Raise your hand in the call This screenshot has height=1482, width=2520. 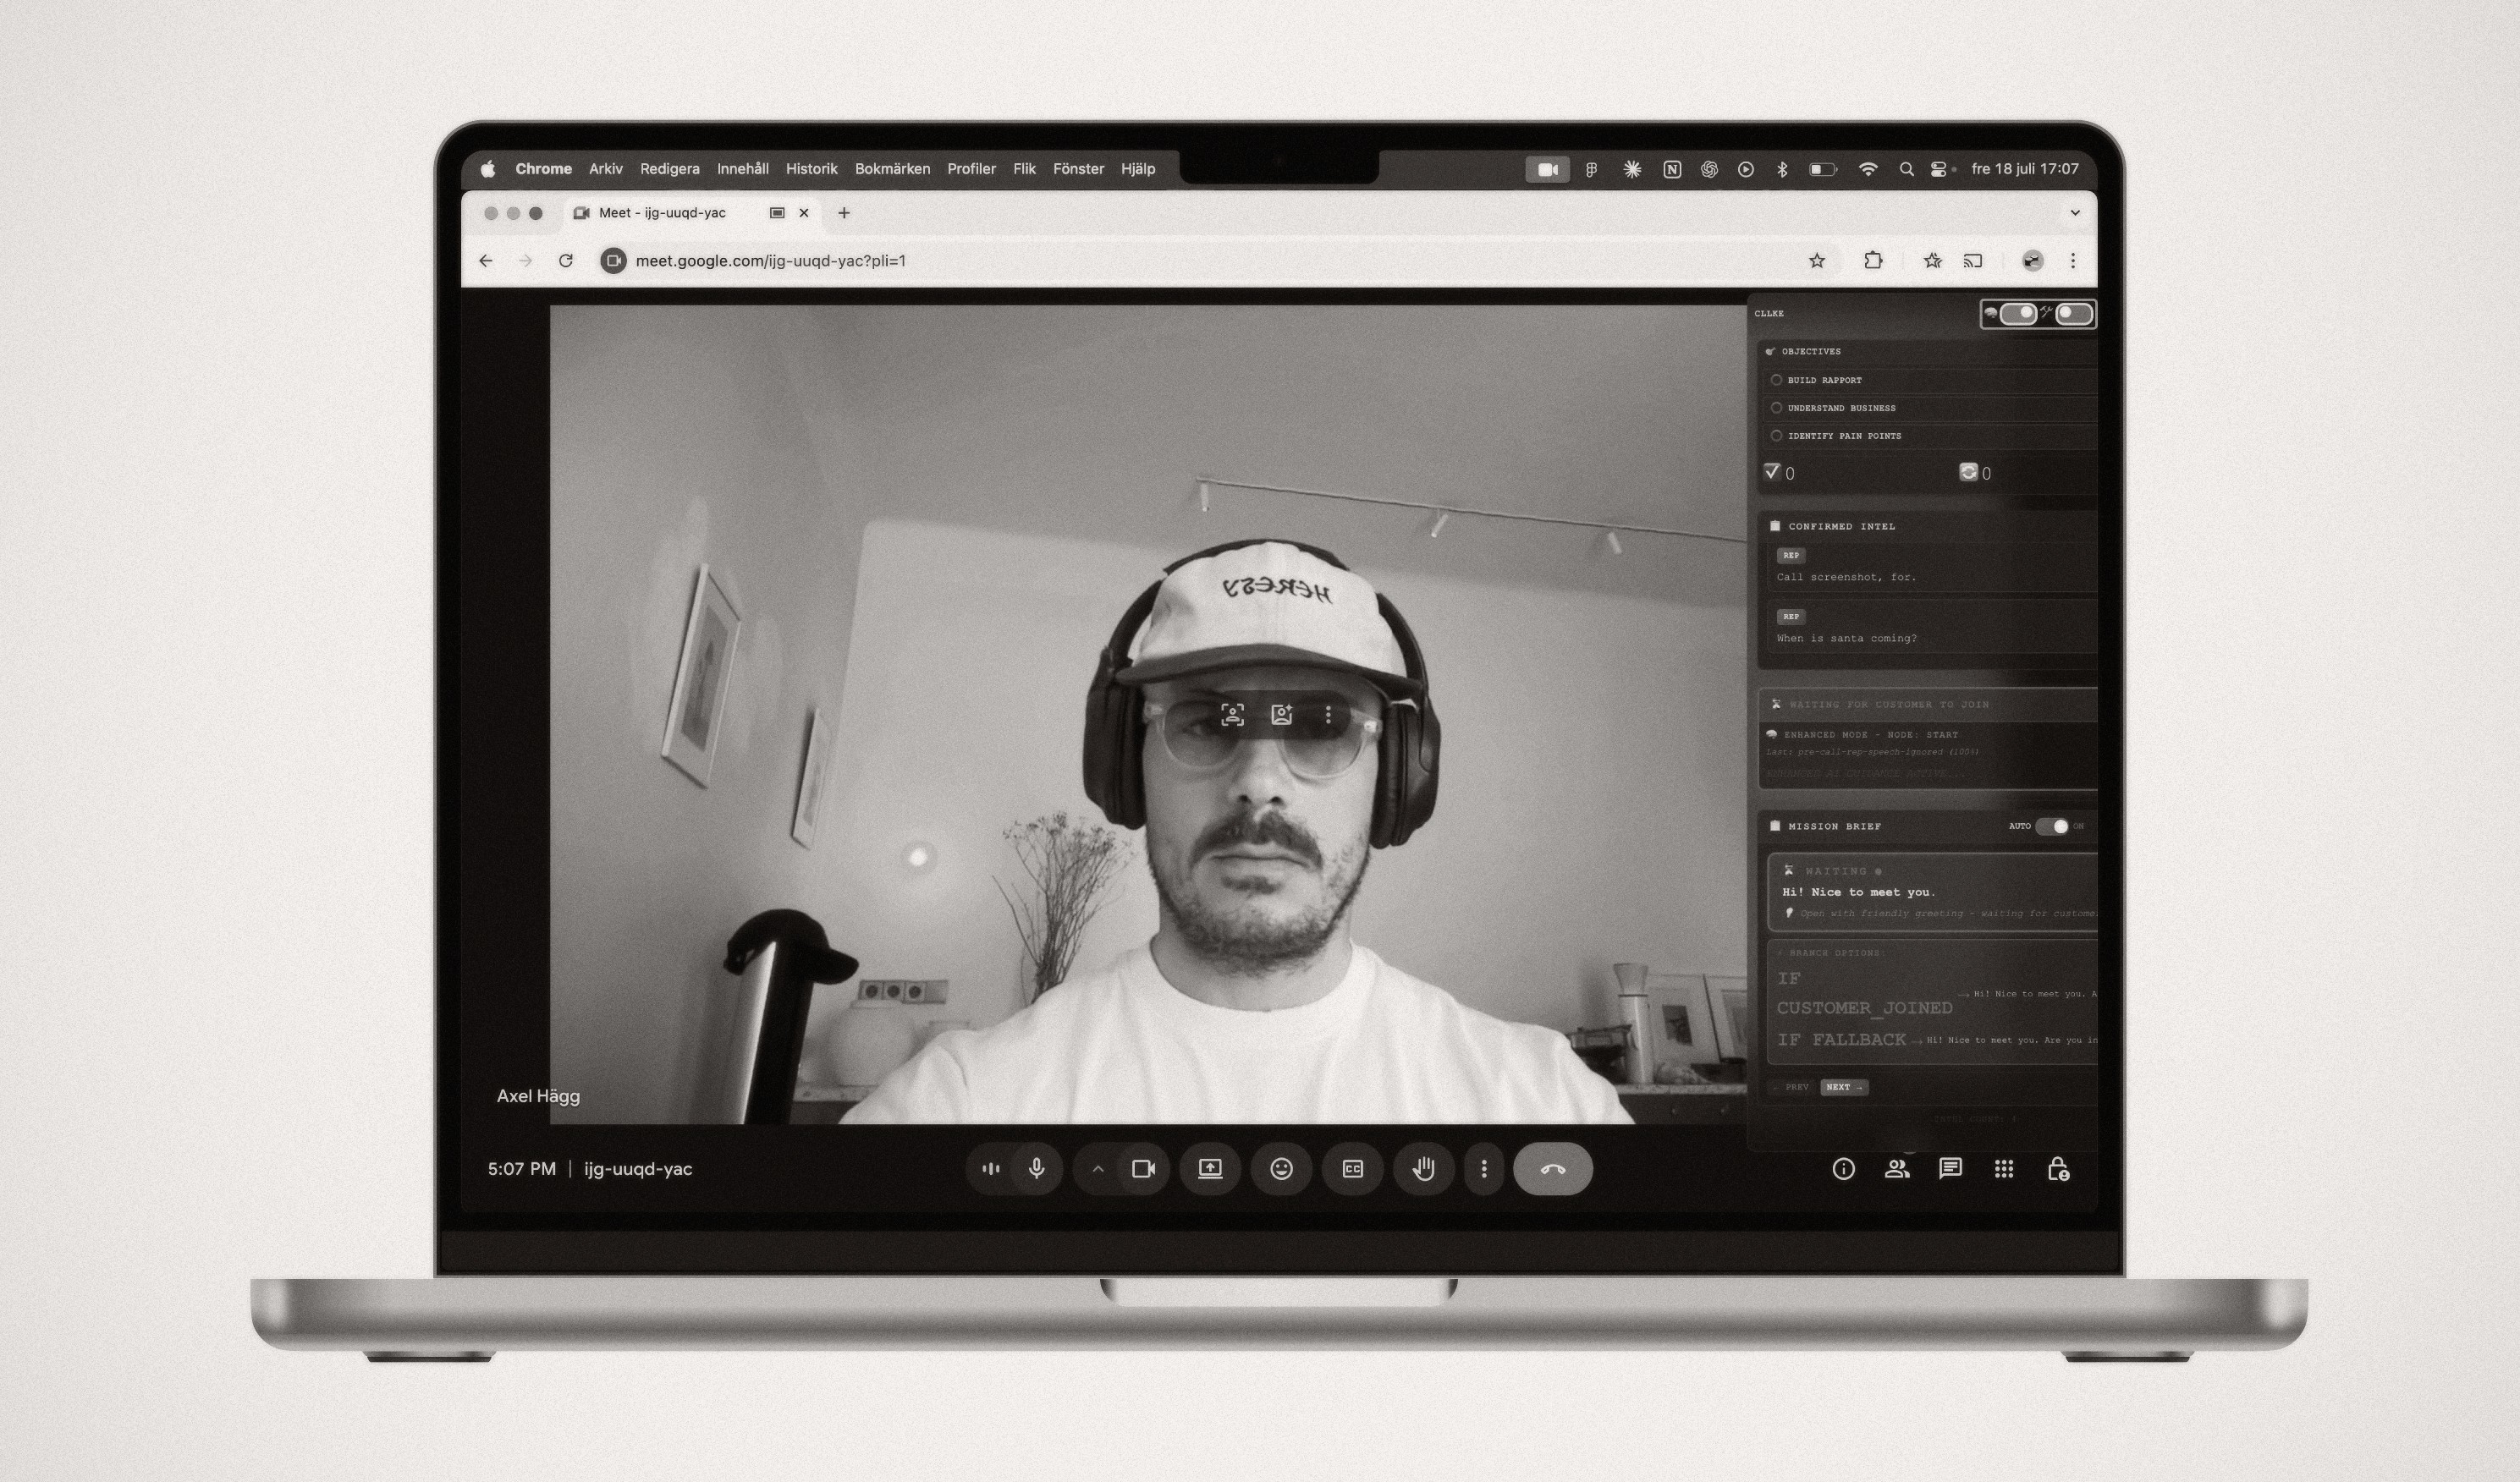pyautogui.click(x=1423, y=1168)
